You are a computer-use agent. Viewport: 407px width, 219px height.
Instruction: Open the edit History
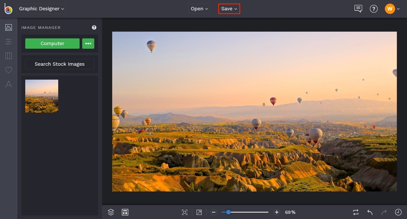(x=398, y=212)
